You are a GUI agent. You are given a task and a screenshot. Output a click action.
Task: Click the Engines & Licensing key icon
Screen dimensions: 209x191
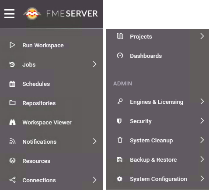coord(120,102)
